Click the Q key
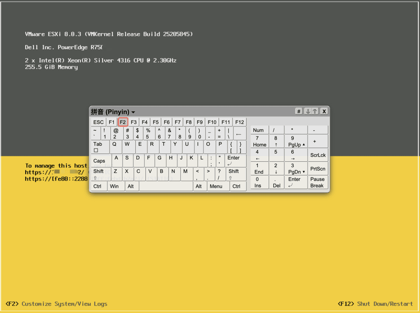The image size is (420, 313). (x=115, y=147)
